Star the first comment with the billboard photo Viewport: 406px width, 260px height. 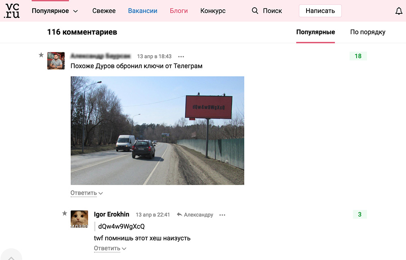(x=41, y=55)
